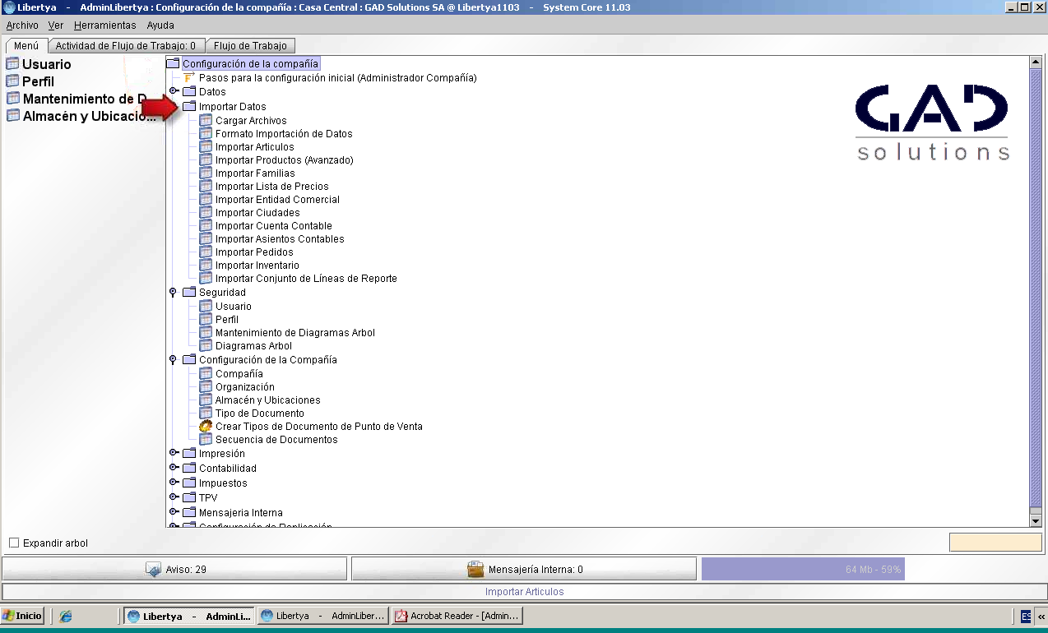This screenshot has height=633, width=1048.
Task: Click Internet Explorer quick launch icon
Action: (x=66, y=616)
